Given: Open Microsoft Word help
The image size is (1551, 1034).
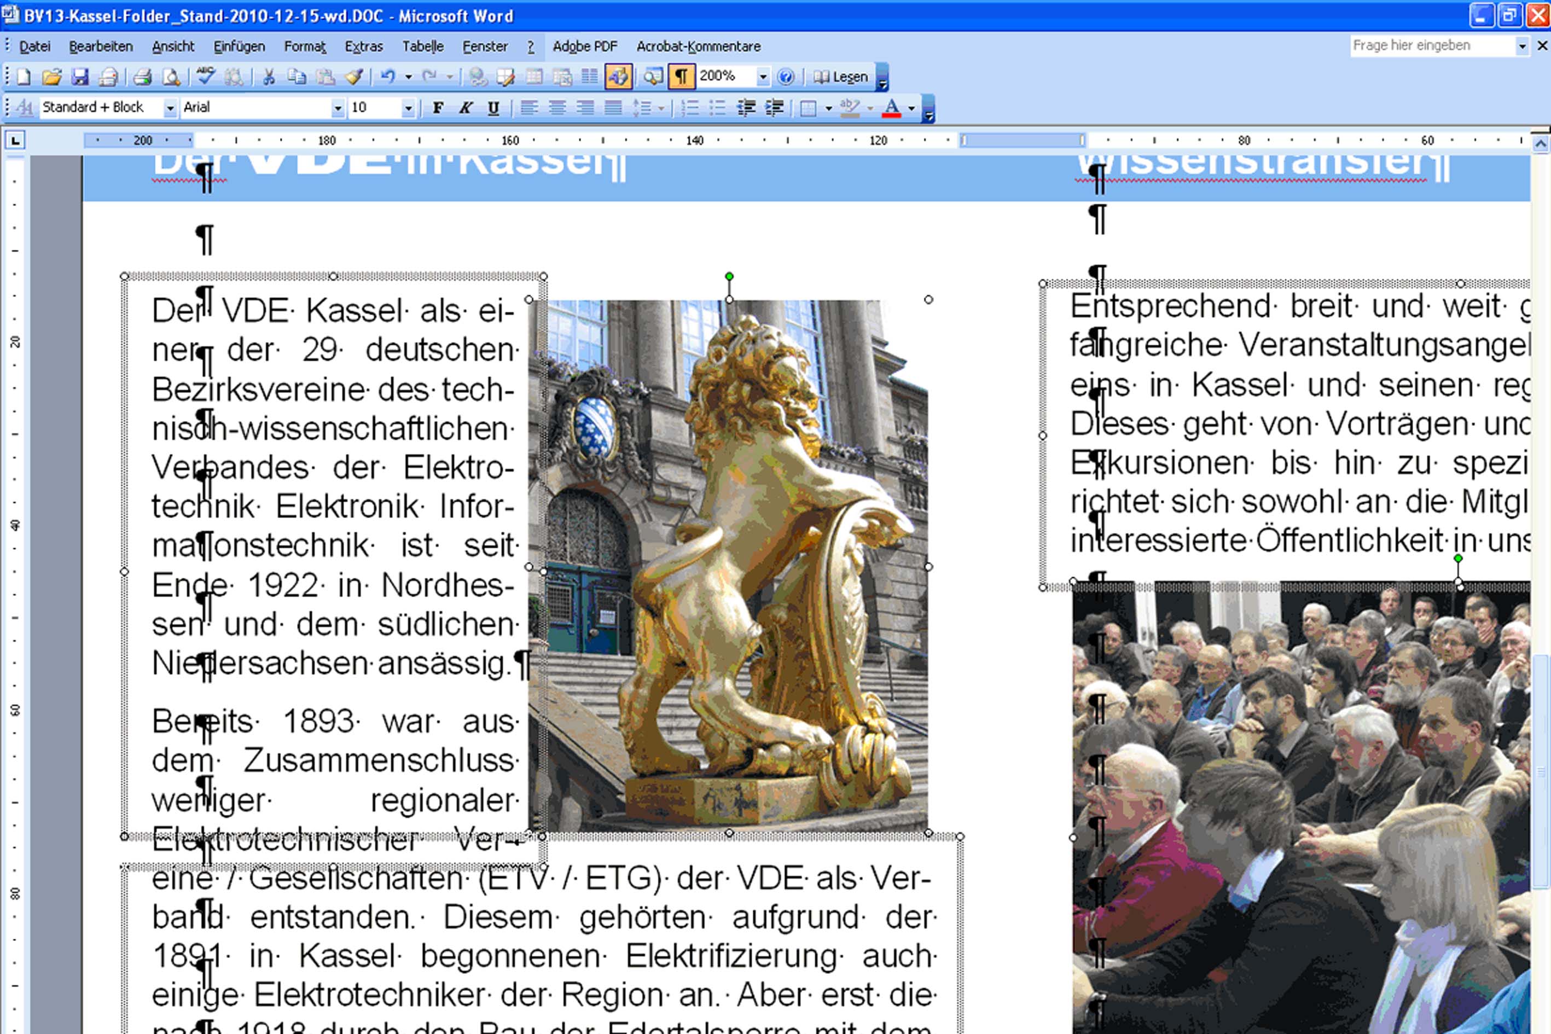Looking at the screenshot, I should (x=786, y=77).
